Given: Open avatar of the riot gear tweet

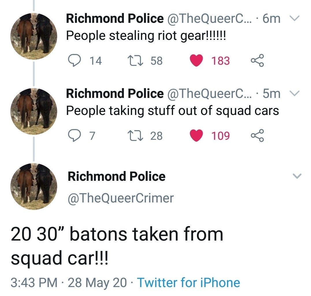Looking at the screenshot, I should 33,36.
